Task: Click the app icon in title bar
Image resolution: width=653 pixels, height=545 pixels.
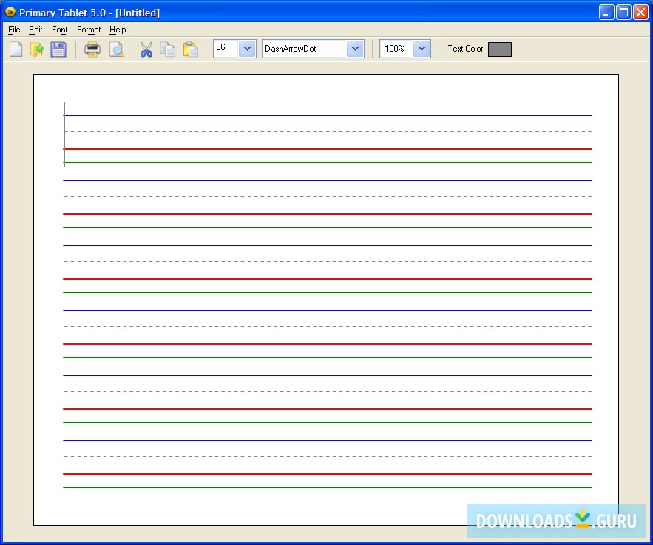Action: 10,12
